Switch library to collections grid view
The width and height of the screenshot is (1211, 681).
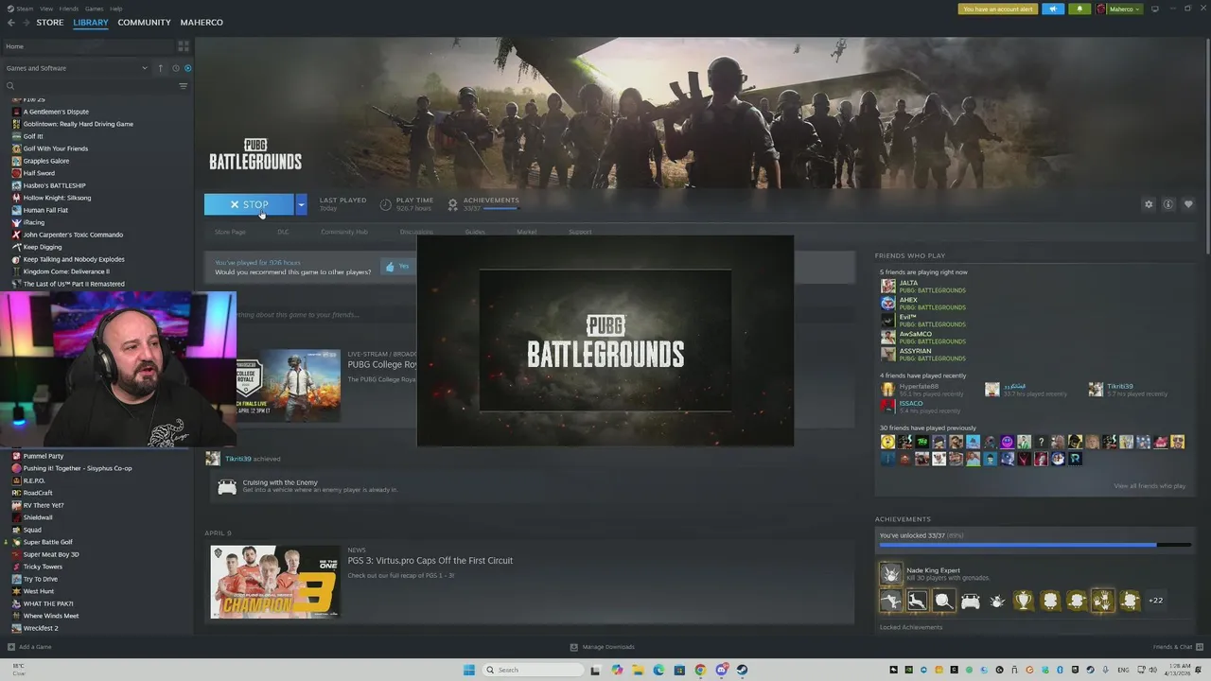(184, 46)
